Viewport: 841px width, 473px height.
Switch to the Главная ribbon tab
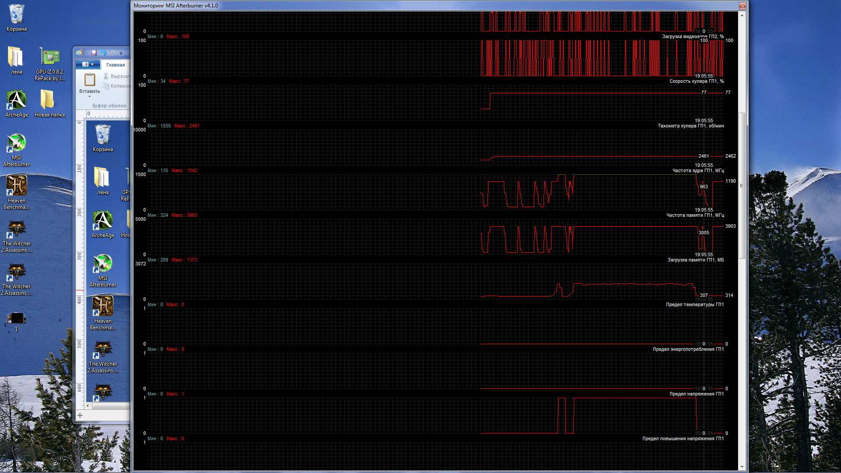115,65
